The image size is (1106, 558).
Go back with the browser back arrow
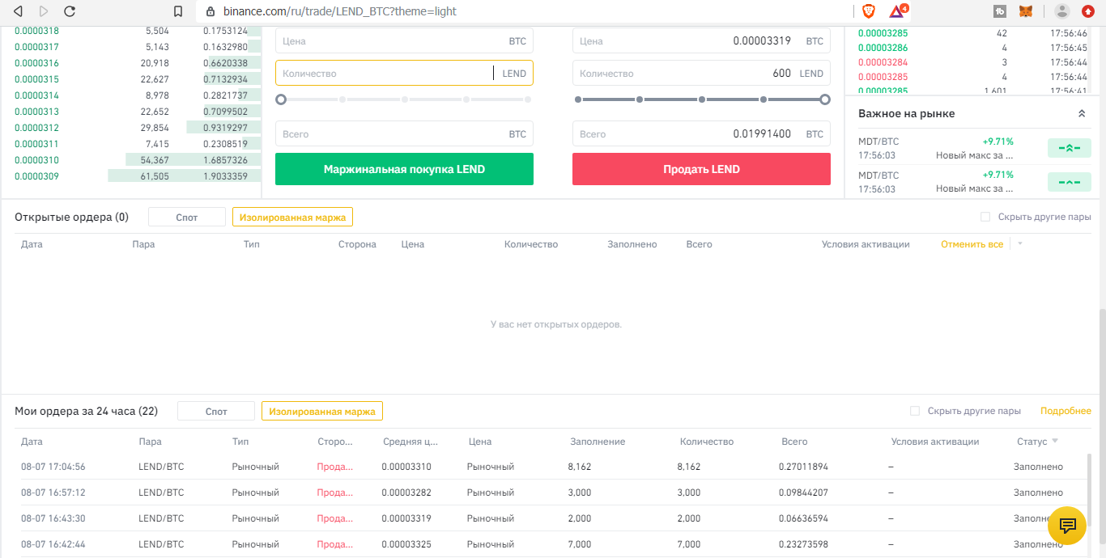point(19,11)
